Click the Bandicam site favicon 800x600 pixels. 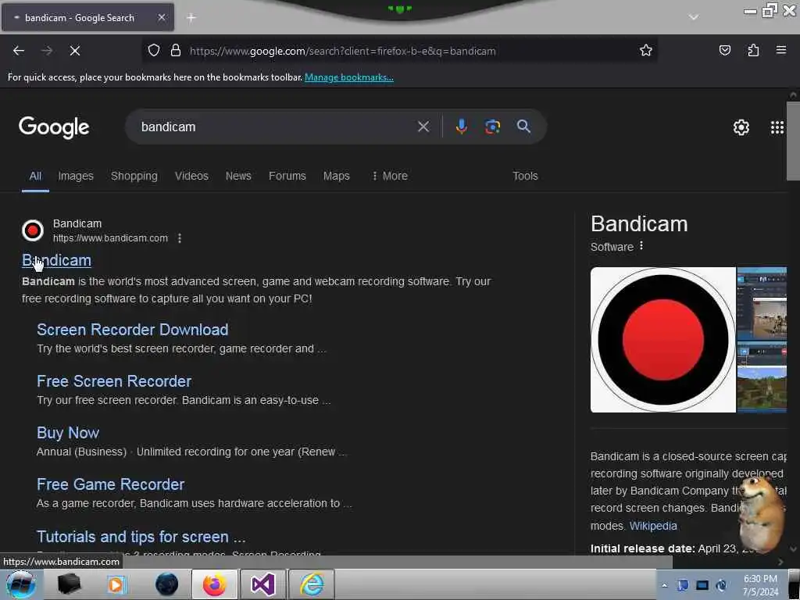(33, 230)
